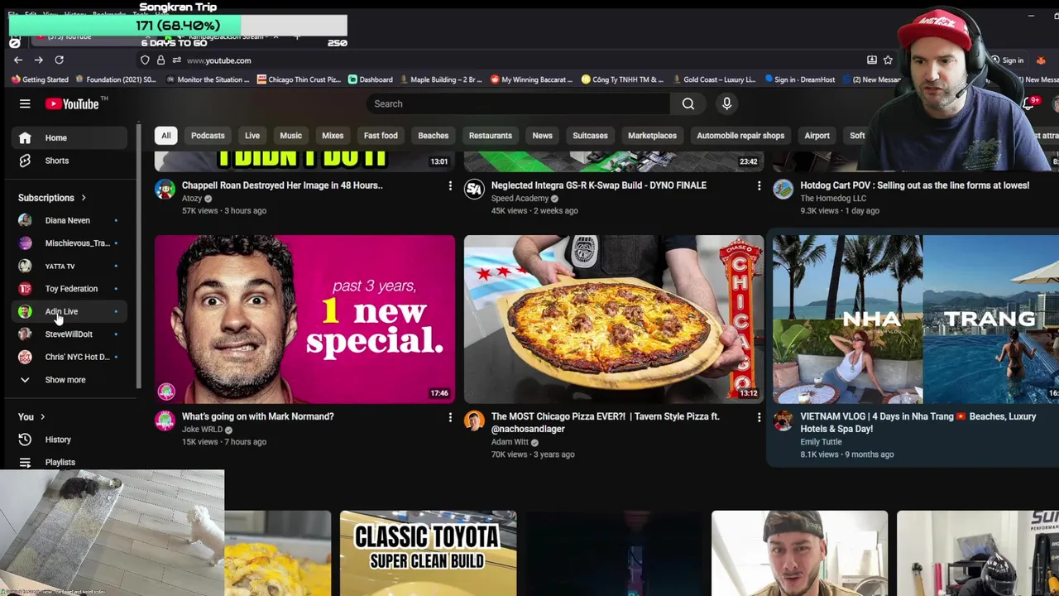
Task: Open Getting Started bookmark
Action: pyautogui.click(x=40, y=79)
